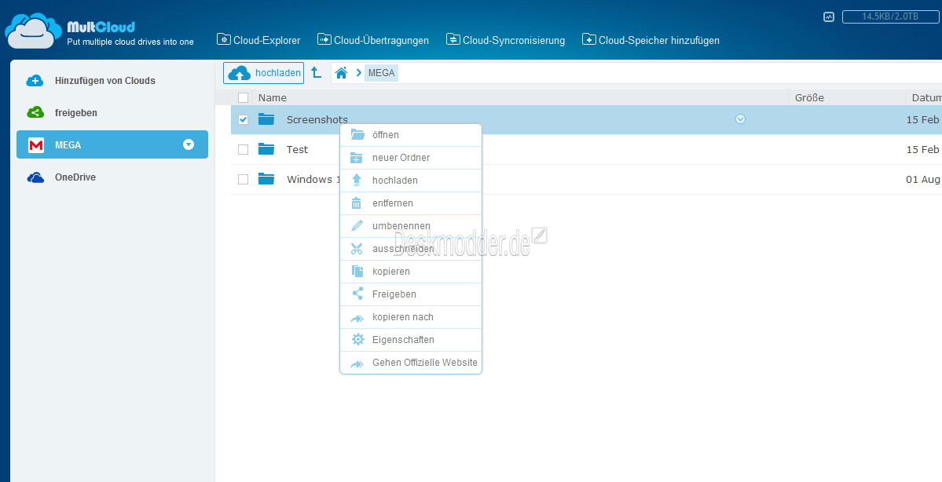Image resolution: width=942 pixels, height=482 pixels.
Task: Click the red MEGA logo icon
Action: 36,144
